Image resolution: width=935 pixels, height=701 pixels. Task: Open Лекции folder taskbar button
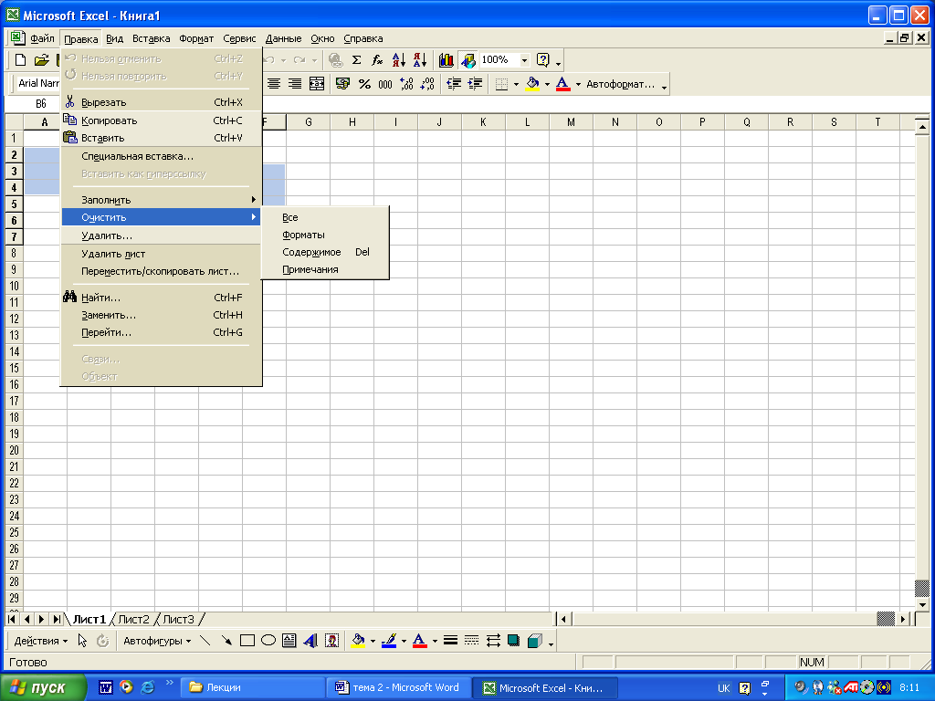[253, 688]
